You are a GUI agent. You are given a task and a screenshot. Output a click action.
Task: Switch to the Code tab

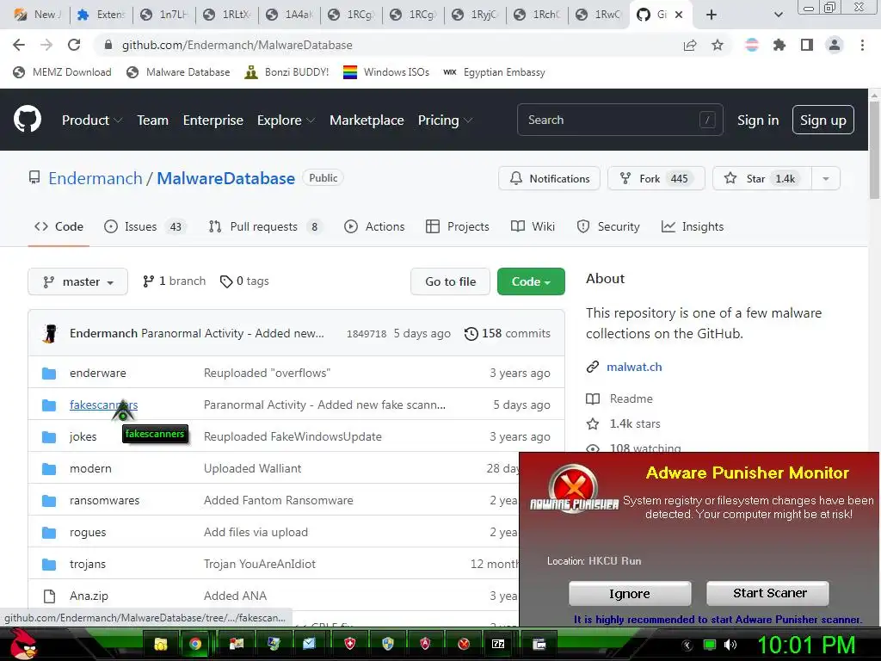coord(59,226)
